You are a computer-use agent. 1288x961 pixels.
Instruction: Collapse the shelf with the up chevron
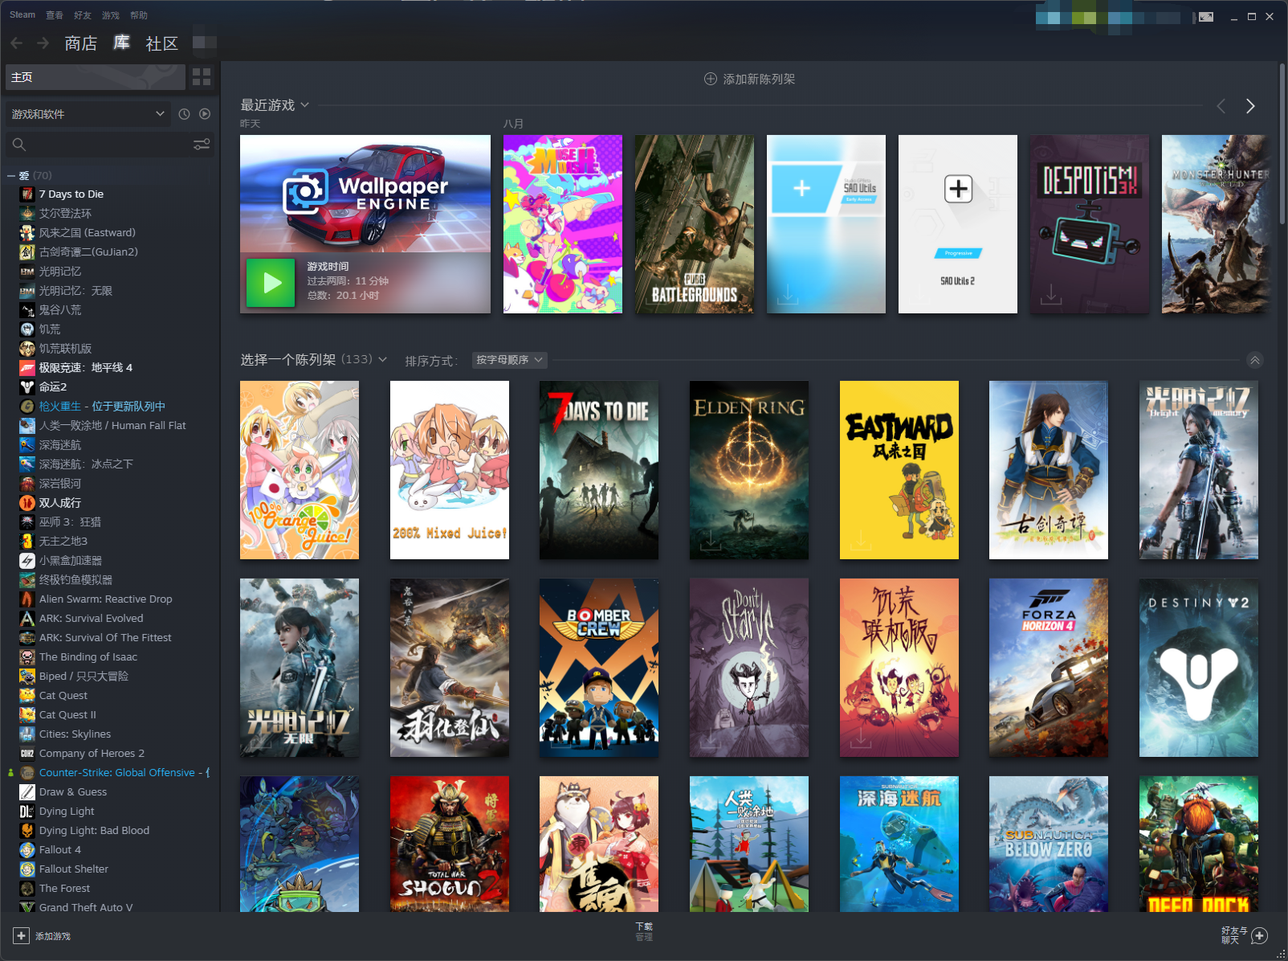pos(1255,360)
